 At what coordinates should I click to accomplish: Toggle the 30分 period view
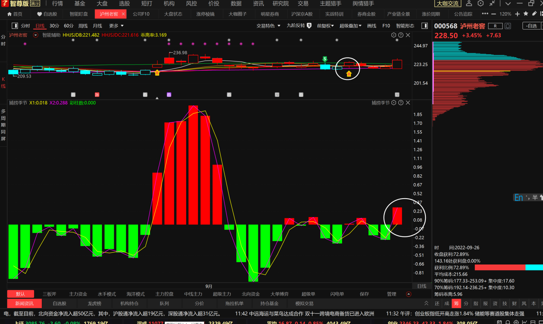point(54,26)
